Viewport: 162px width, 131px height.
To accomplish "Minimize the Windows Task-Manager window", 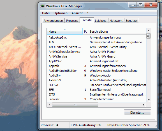I will (133, 5).
